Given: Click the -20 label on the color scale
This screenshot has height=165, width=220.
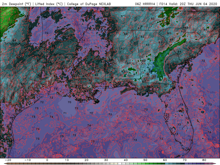Looking at the screenshot, I should (8, 160).
